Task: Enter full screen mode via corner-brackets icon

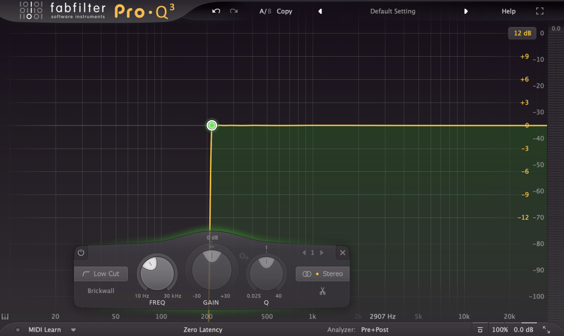Action: (540, 11)
